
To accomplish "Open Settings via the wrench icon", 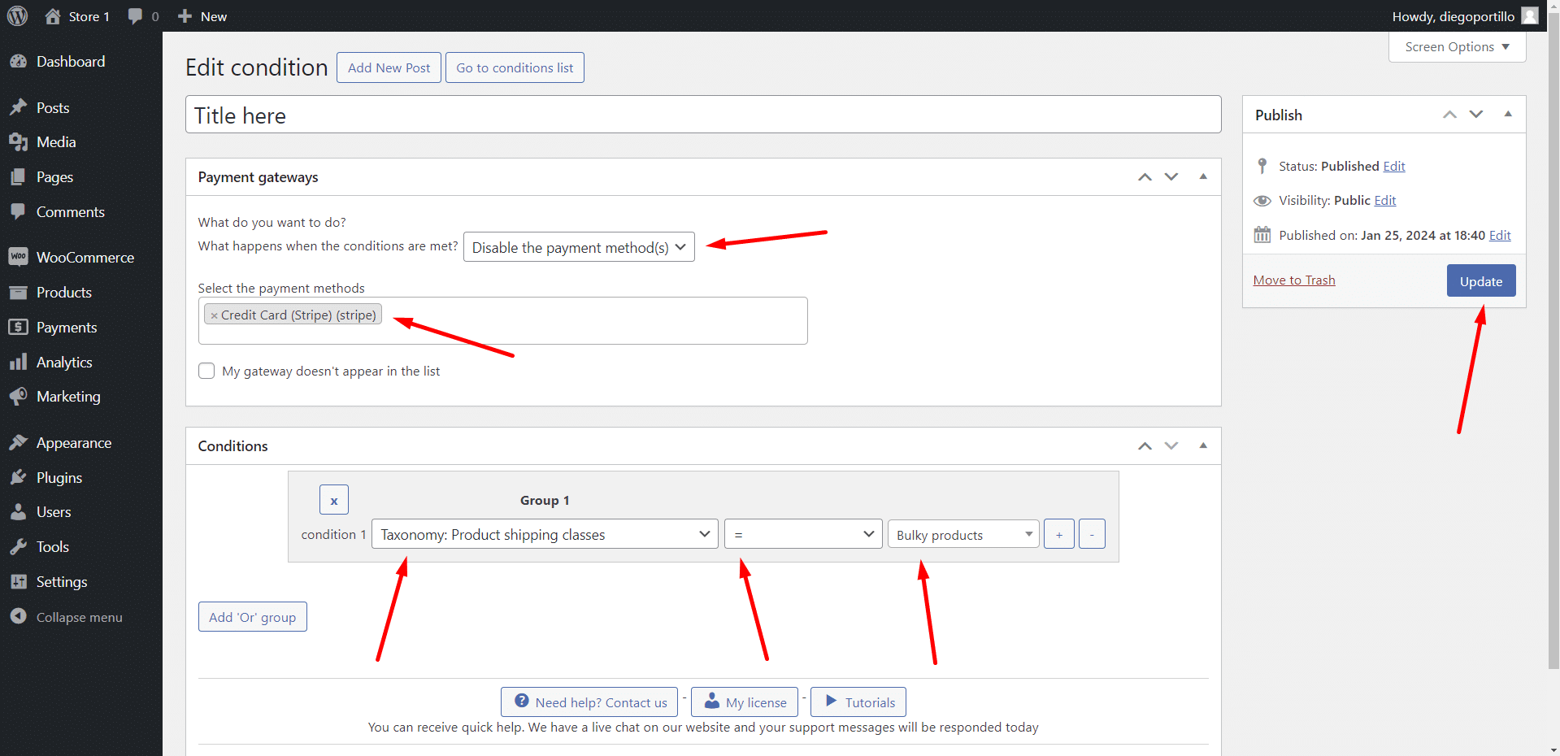I will click(x=20, y=581).
